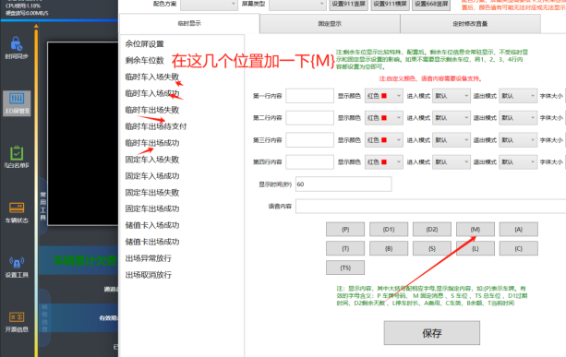Screen dimensions: 566x357
Task: Open first row 显示颜色 dropdown
Action: coord(384,96)
